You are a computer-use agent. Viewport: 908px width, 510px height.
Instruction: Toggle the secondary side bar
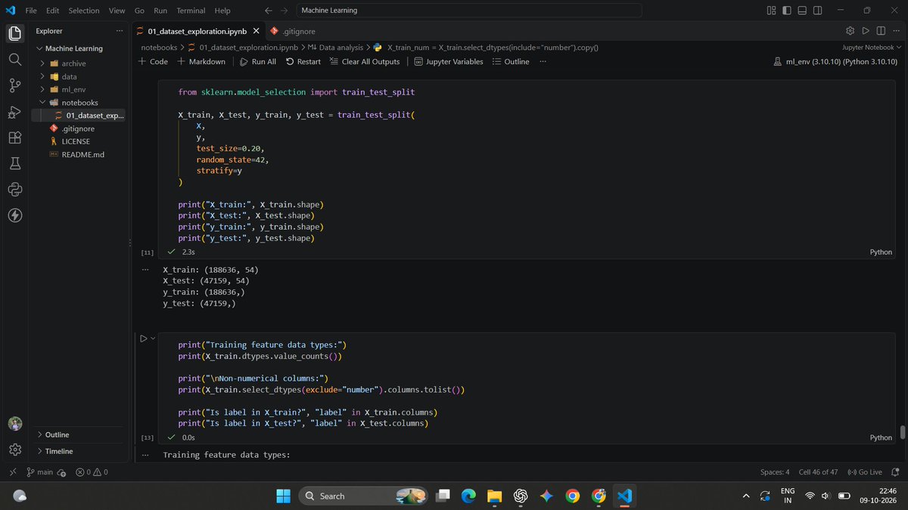click(x=818, y=11)
